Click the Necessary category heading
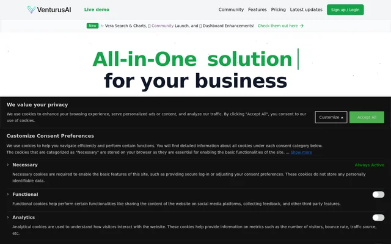Viewport: 391px width, 244px height. click(25, 165)
